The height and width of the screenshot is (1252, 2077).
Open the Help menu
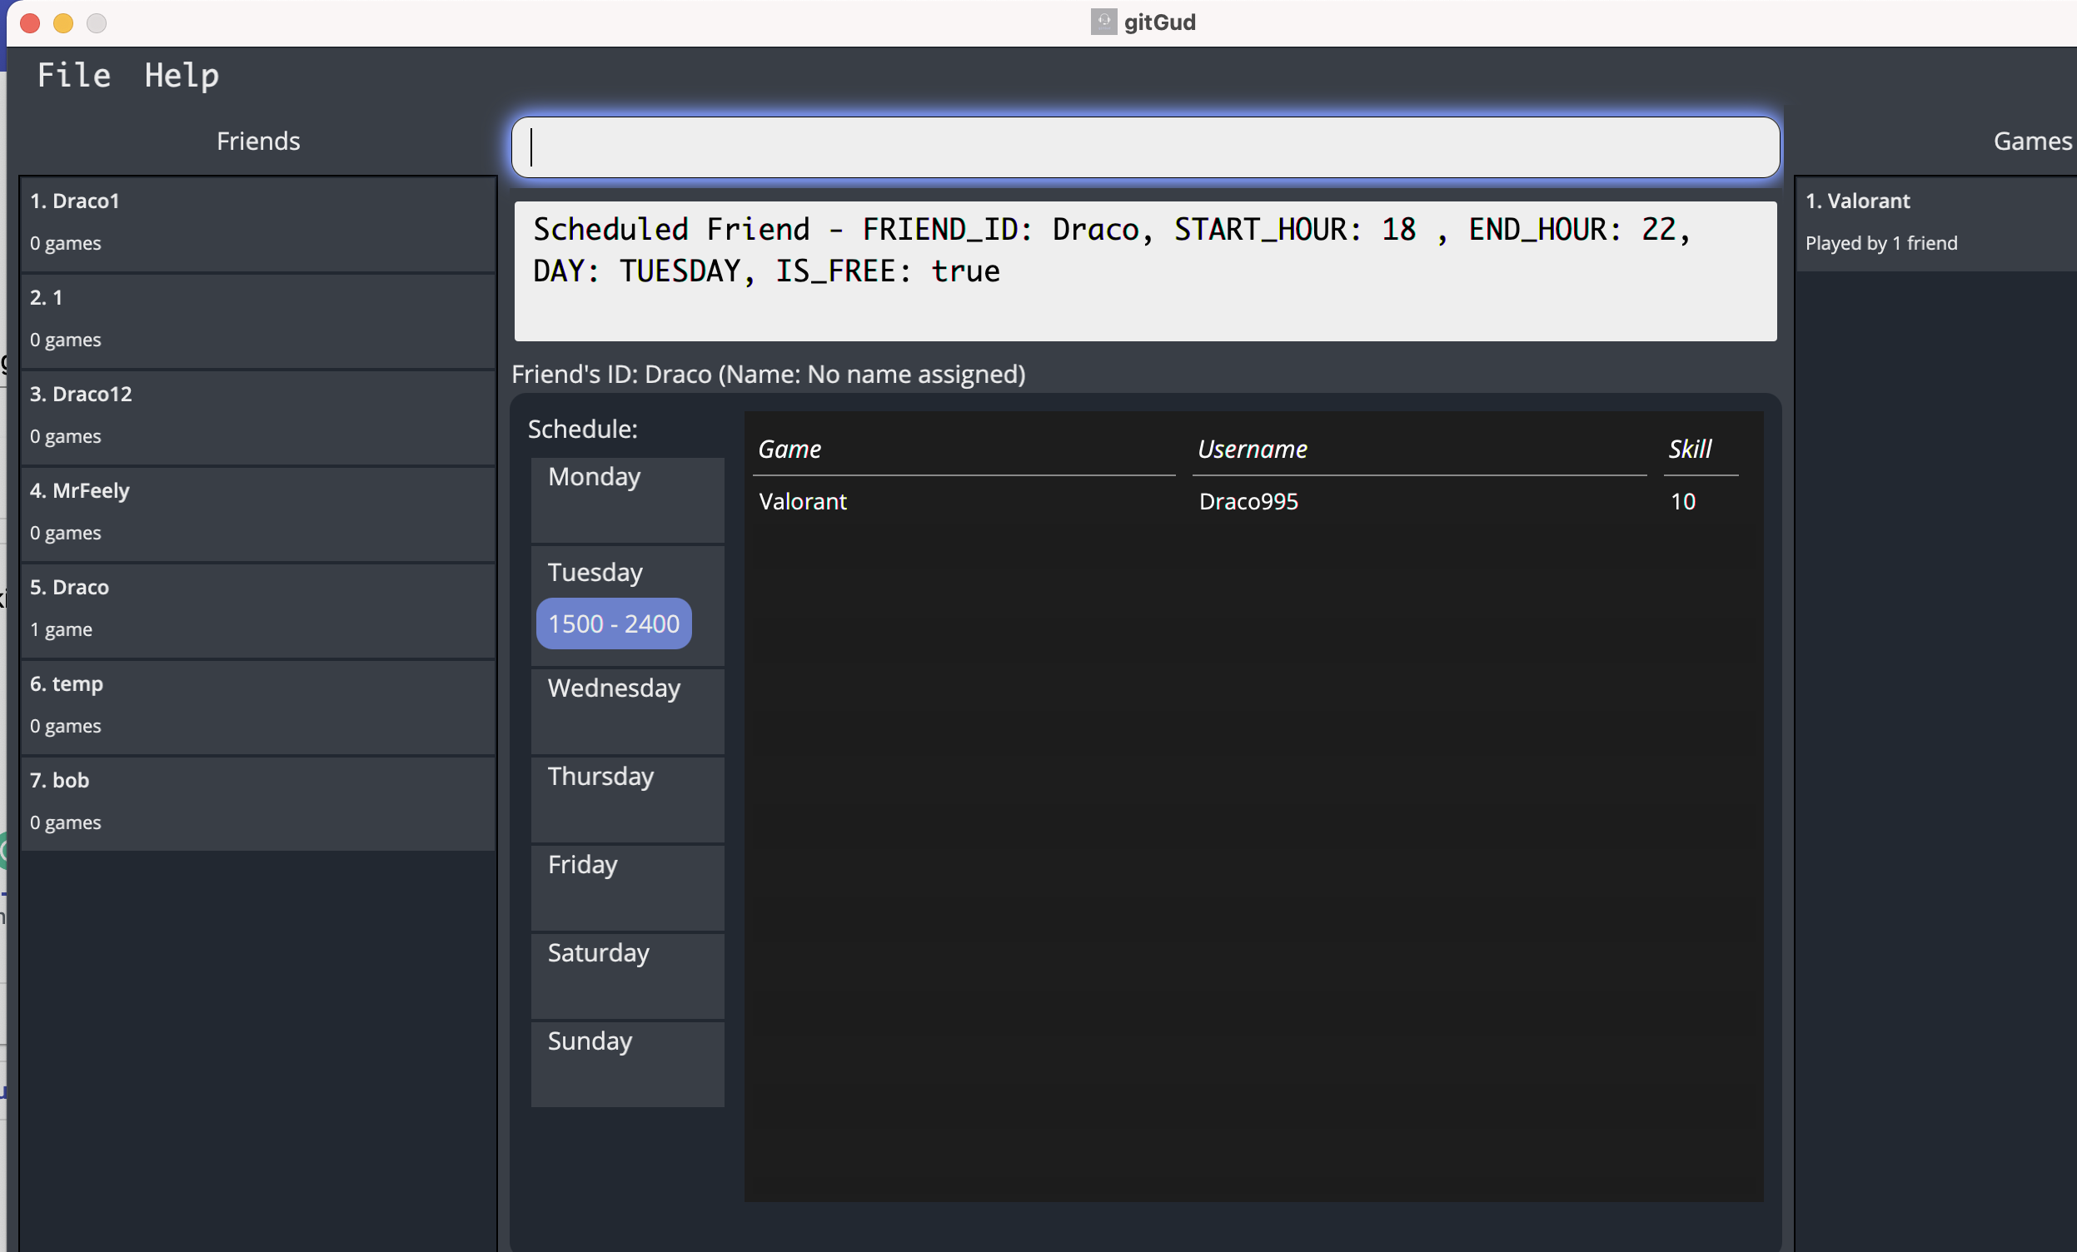[x=182, y=76]
